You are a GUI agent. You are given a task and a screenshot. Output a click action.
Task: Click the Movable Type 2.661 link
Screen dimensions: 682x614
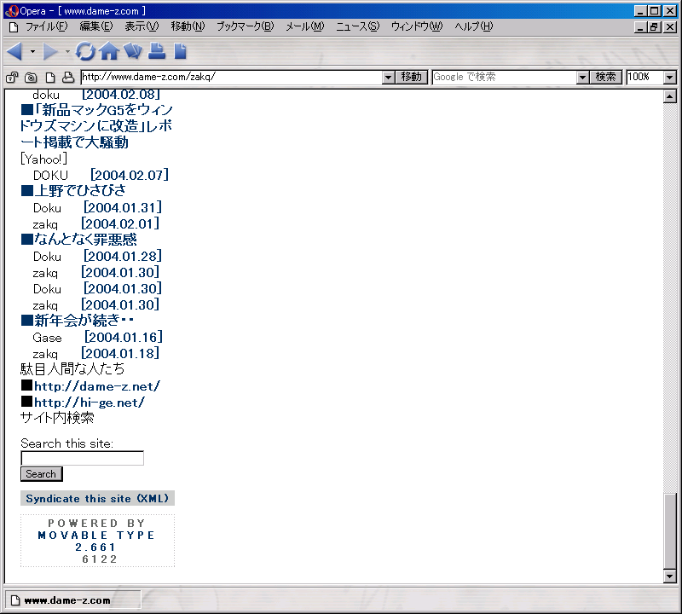point(96,541)
